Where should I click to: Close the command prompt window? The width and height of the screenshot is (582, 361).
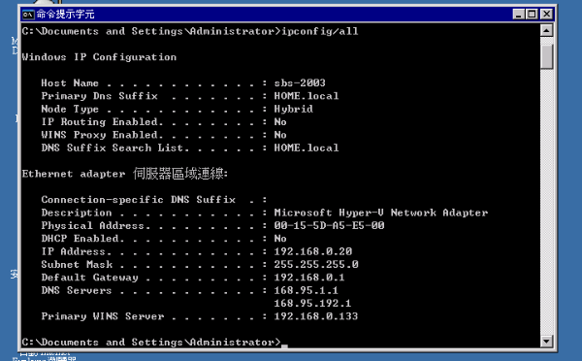546,15
